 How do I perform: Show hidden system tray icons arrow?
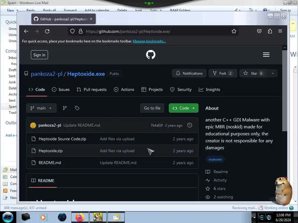tap(254, 217)
